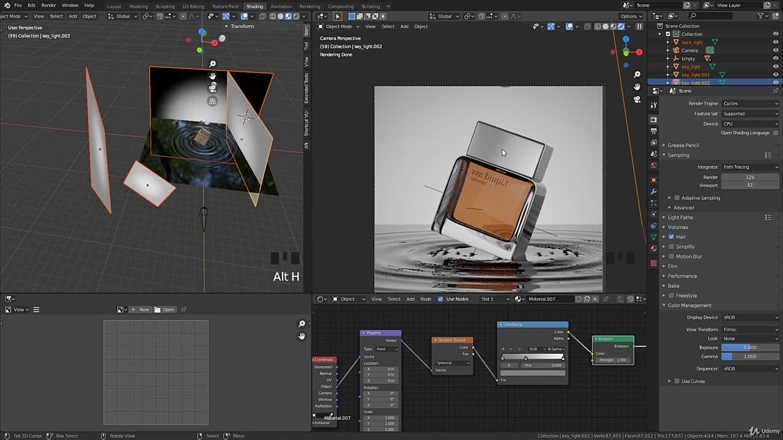
Task: Toggle Use Nodes checkbox in node editor
Action: (440, 299)
